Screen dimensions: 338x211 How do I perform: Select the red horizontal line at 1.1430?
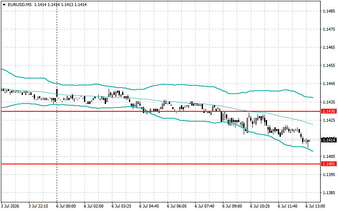pyautogui.click(x=161, y=111)
